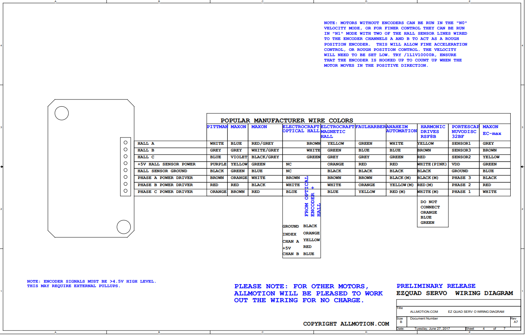Image resolution: width=525 pixels, height=335 pixels.
Task: Click the POPULAR MANUFACTURER WIRE COLORS heading
Action: (x=287, y=121)
